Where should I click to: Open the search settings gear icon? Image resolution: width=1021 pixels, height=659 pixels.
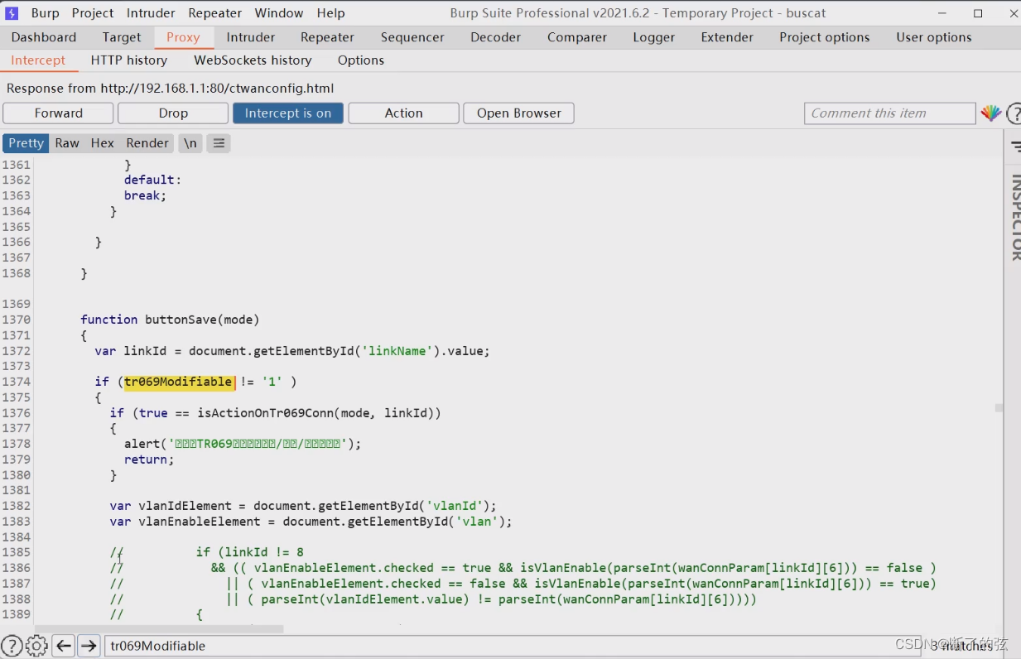36,646
